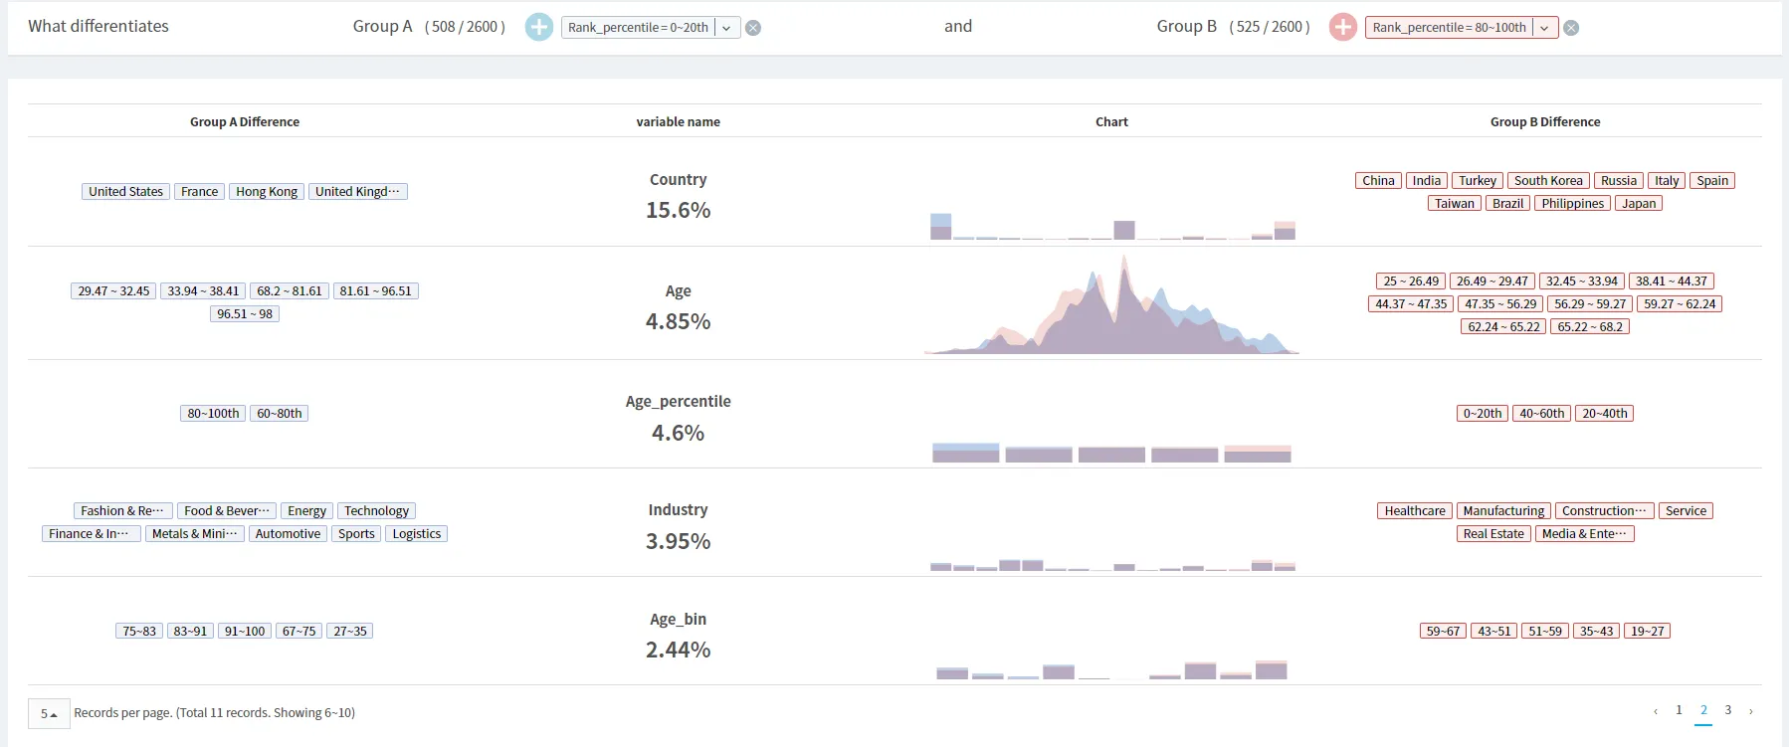The width and height of the screenshot is (1789, 747).
Task: Add a filter with Group A plus icon
Action: click(538, 27)
